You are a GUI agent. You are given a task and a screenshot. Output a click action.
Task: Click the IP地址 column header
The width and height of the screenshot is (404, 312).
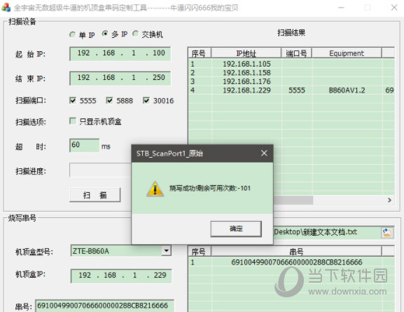pyautogui.click(x=246, y=53)
